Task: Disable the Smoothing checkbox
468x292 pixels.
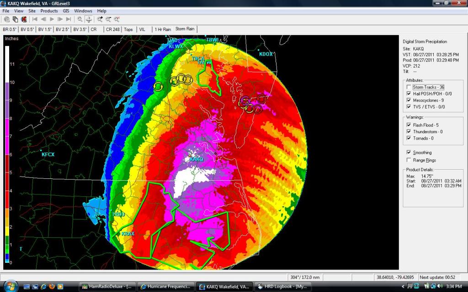Action: click(409, 152)
